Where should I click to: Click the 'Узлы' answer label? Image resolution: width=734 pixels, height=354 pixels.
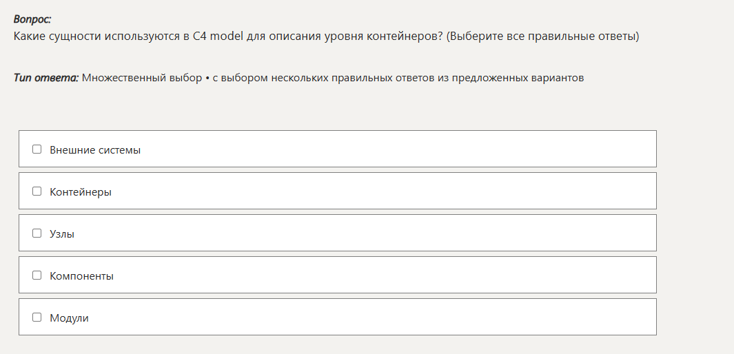point(62,233)
